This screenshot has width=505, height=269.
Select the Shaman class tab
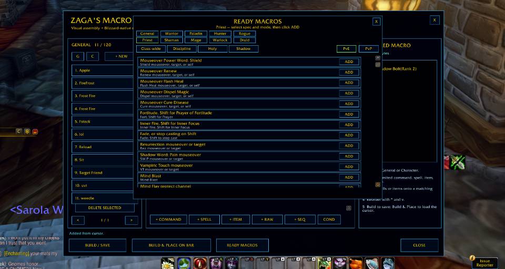tap(171, 40)
